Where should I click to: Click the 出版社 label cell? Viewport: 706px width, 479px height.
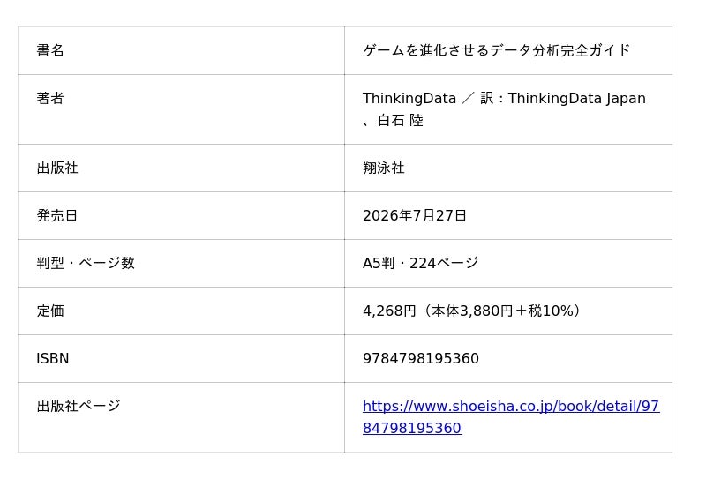[x=181, y=168]
